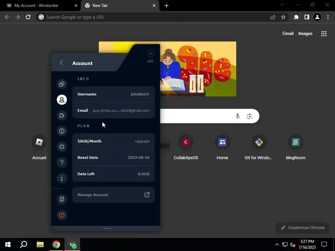Image resolution: width=335 pixels, height=251 pixels.
Task: Open Windows taskbar search
Action: (24, 244)
